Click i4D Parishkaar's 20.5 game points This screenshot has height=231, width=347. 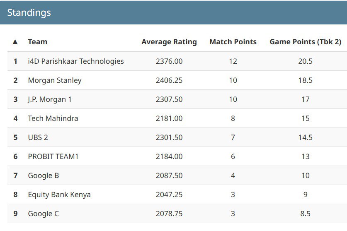click(305, 61)
